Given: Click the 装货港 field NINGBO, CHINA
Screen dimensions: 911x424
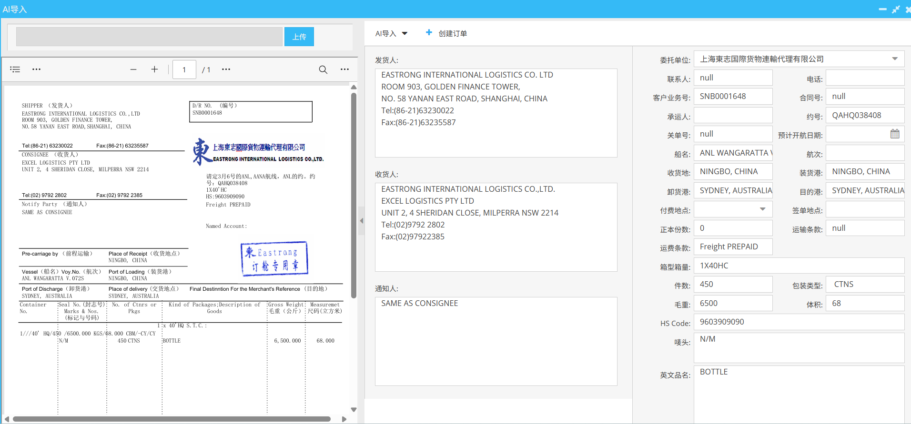Looking at the screenshot, I should (865, 171).
